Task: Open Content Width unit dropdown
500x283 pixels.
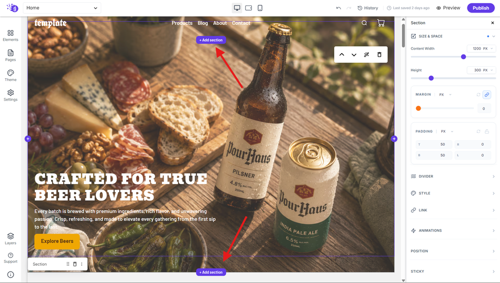Action: coord(489,48)
